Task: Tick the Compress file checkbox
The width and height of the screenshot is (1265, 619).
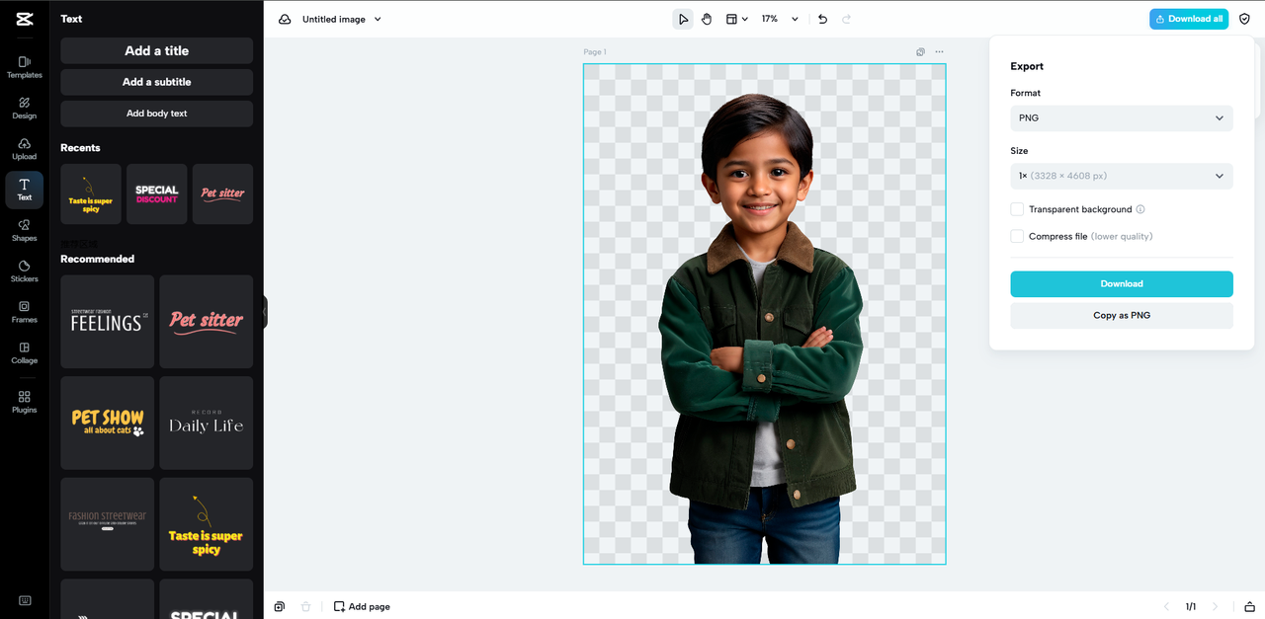Action: pyautogui.click(x=1017, y=236)
